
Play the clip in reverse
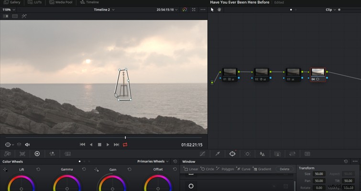(x=91, y=145)
